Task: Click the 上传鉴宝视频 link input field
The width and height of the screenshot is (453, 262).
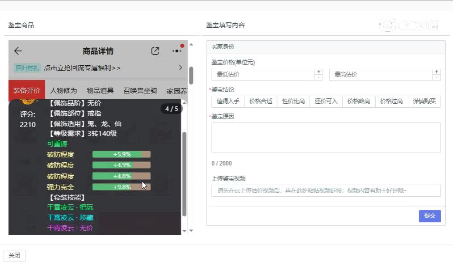Action: coord(326,190)
